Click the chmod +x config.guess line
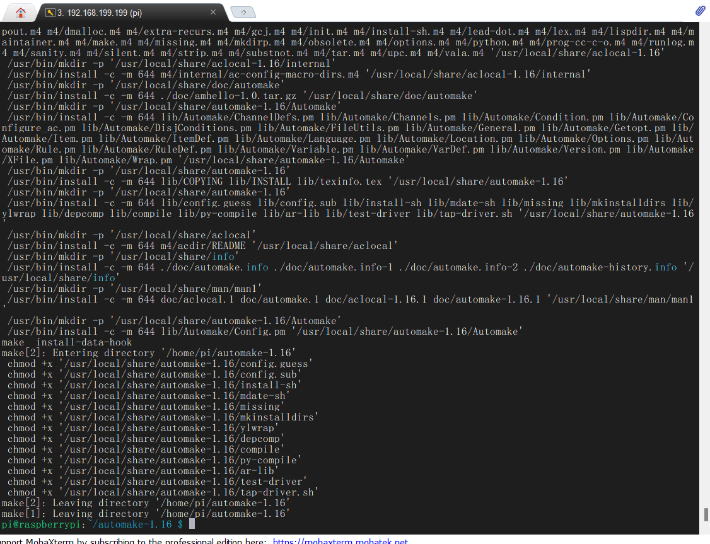Screen dimensions: 710x544 (160, 364)
